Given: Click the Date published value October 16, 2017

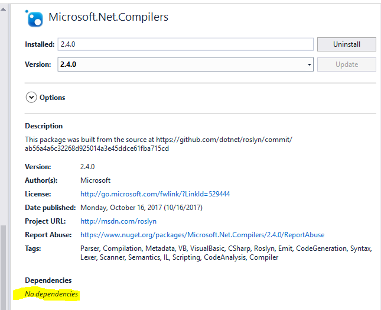Looking at the screenshot, I should (141, 208).
